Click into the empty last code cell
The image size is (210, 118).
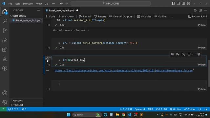coord(129,85)
